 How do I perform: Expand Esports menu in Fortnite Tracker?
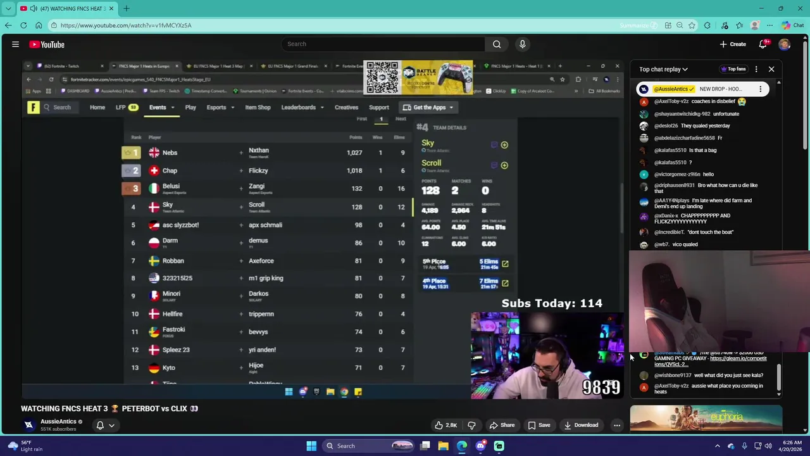coord(220,107)
